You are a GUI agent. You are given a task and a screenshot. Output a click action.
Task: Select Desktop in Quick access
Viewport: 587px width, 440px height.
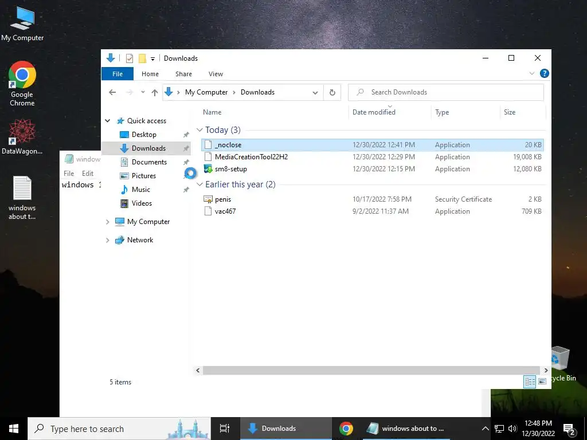pos(144,134)
